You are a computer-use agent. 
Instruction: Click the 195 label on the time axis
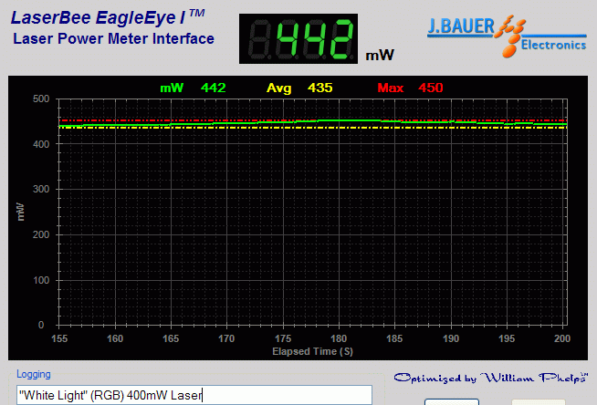tap(507, 338)
